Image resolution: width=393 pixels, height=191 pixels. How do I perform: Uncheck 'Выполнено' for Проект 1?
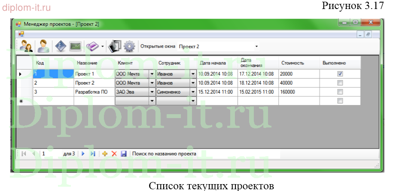(x=340, y=74)
